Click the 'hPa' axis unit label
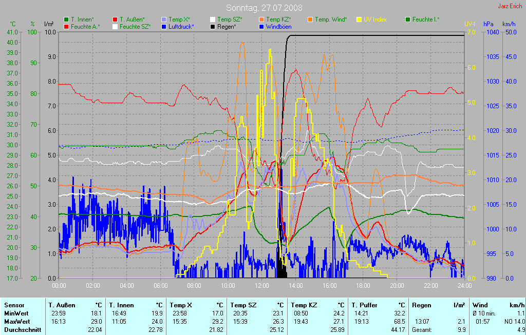Screen dimensions: 526x335 (489, 24)
